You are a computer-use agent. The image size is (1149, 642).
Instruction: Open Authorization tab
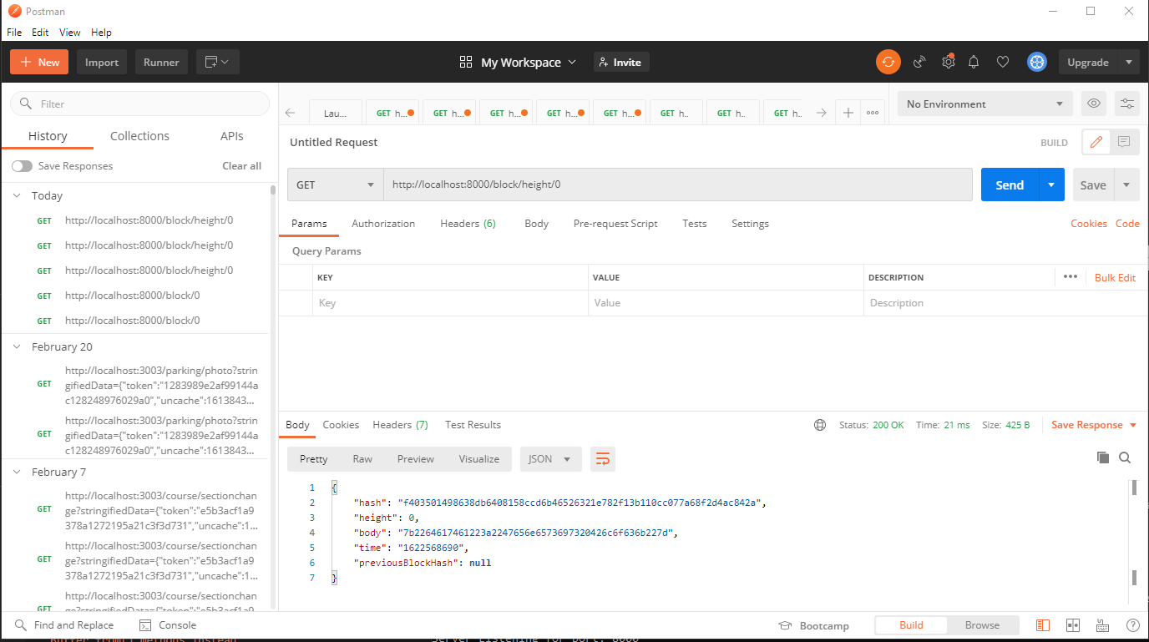(x=383, y=224)
